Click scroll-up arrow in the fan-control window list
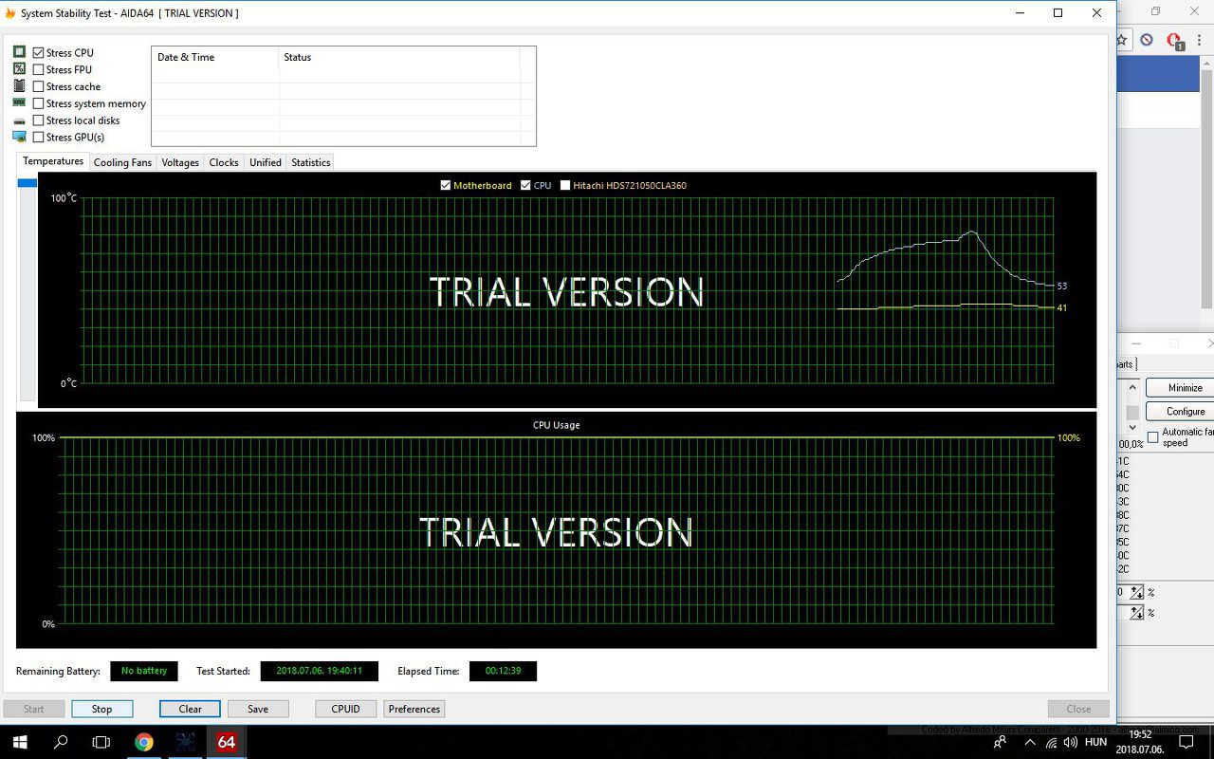 click(1132, 387)
